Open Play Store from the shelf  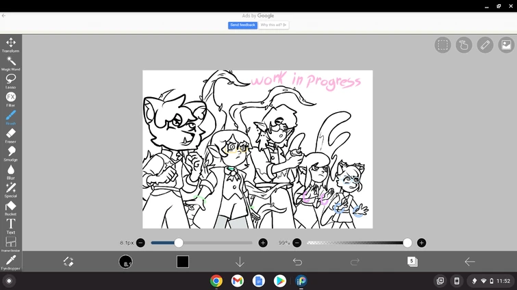(279, 281)
